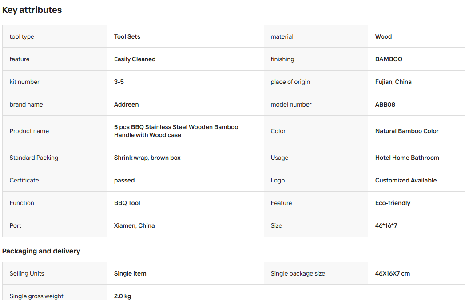The height and width of the screenshot is (300, 465).
Task: Select model number ABB08
Action: [x=385, y=104]
